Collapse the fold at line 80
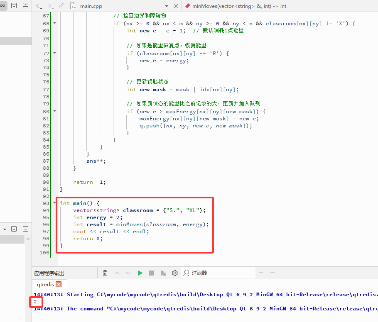Image resolution: width=378 pixels, height=322 pixels. click(55, 111)
